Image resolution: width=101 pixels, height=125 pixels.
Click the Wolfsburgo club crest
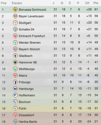tap(15, 69)
